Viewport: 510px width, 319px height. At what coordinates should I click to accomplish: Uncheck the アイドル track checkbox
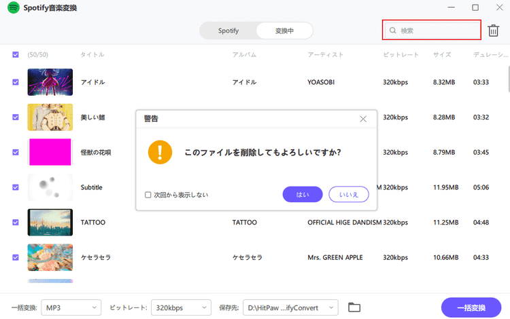click(x=15, y=82)
